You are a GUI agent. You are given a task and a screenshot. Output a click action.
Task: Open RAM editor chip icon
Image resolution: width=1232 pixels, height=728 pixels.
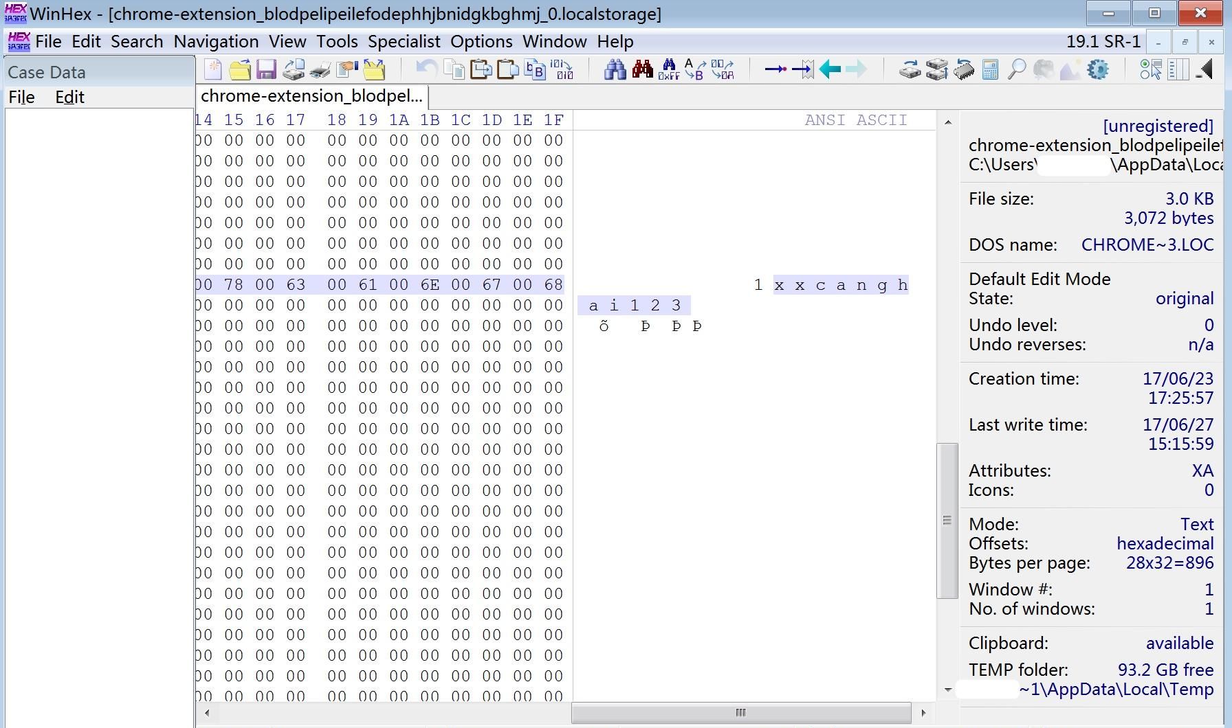click(x=963, y=69)
